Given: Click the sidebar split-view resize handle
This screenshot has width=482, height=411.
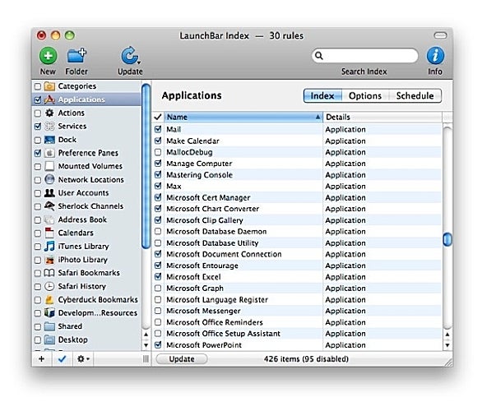Looking at the screenshot, I should click(146, 358).
